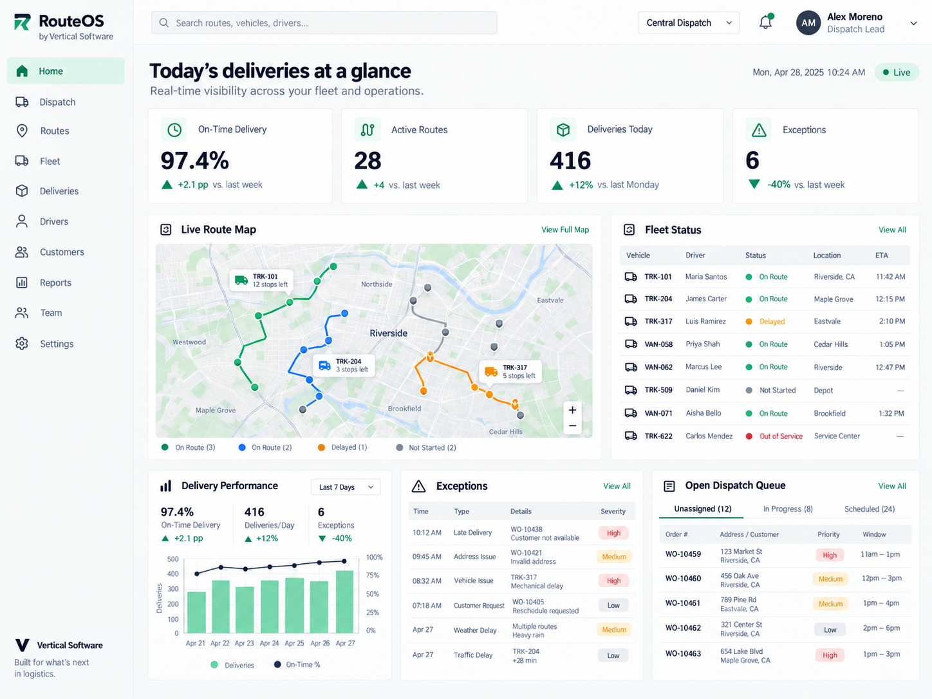Toggle the Deliveries series in chart legend
Image resolution: width=932 pixels, height=699 pixels.
click(232, 665)
